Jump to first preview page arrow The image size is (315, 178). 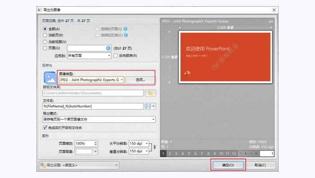[x=251, y=154]
